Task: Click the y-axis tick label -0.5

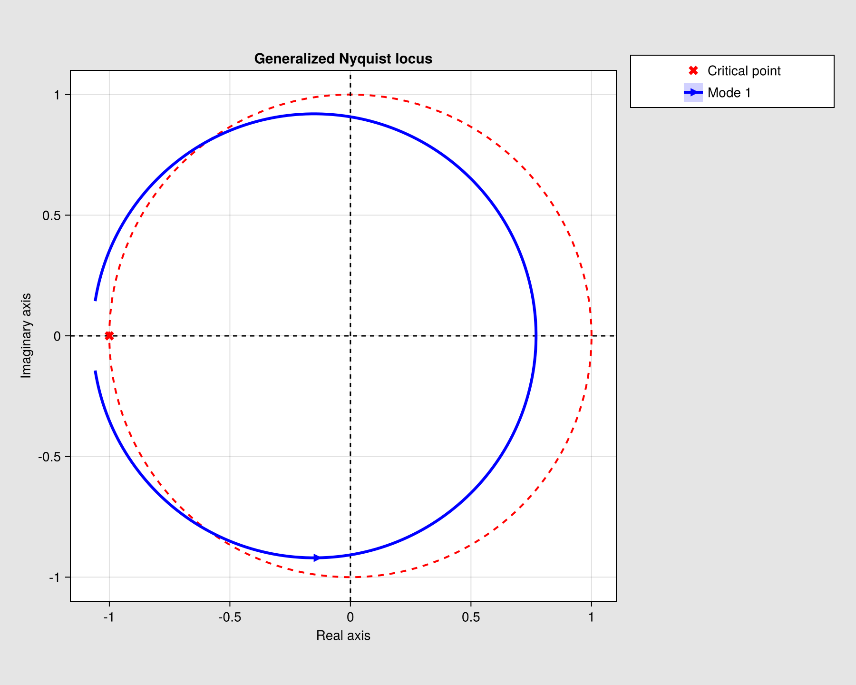Action: pos(50,457)
